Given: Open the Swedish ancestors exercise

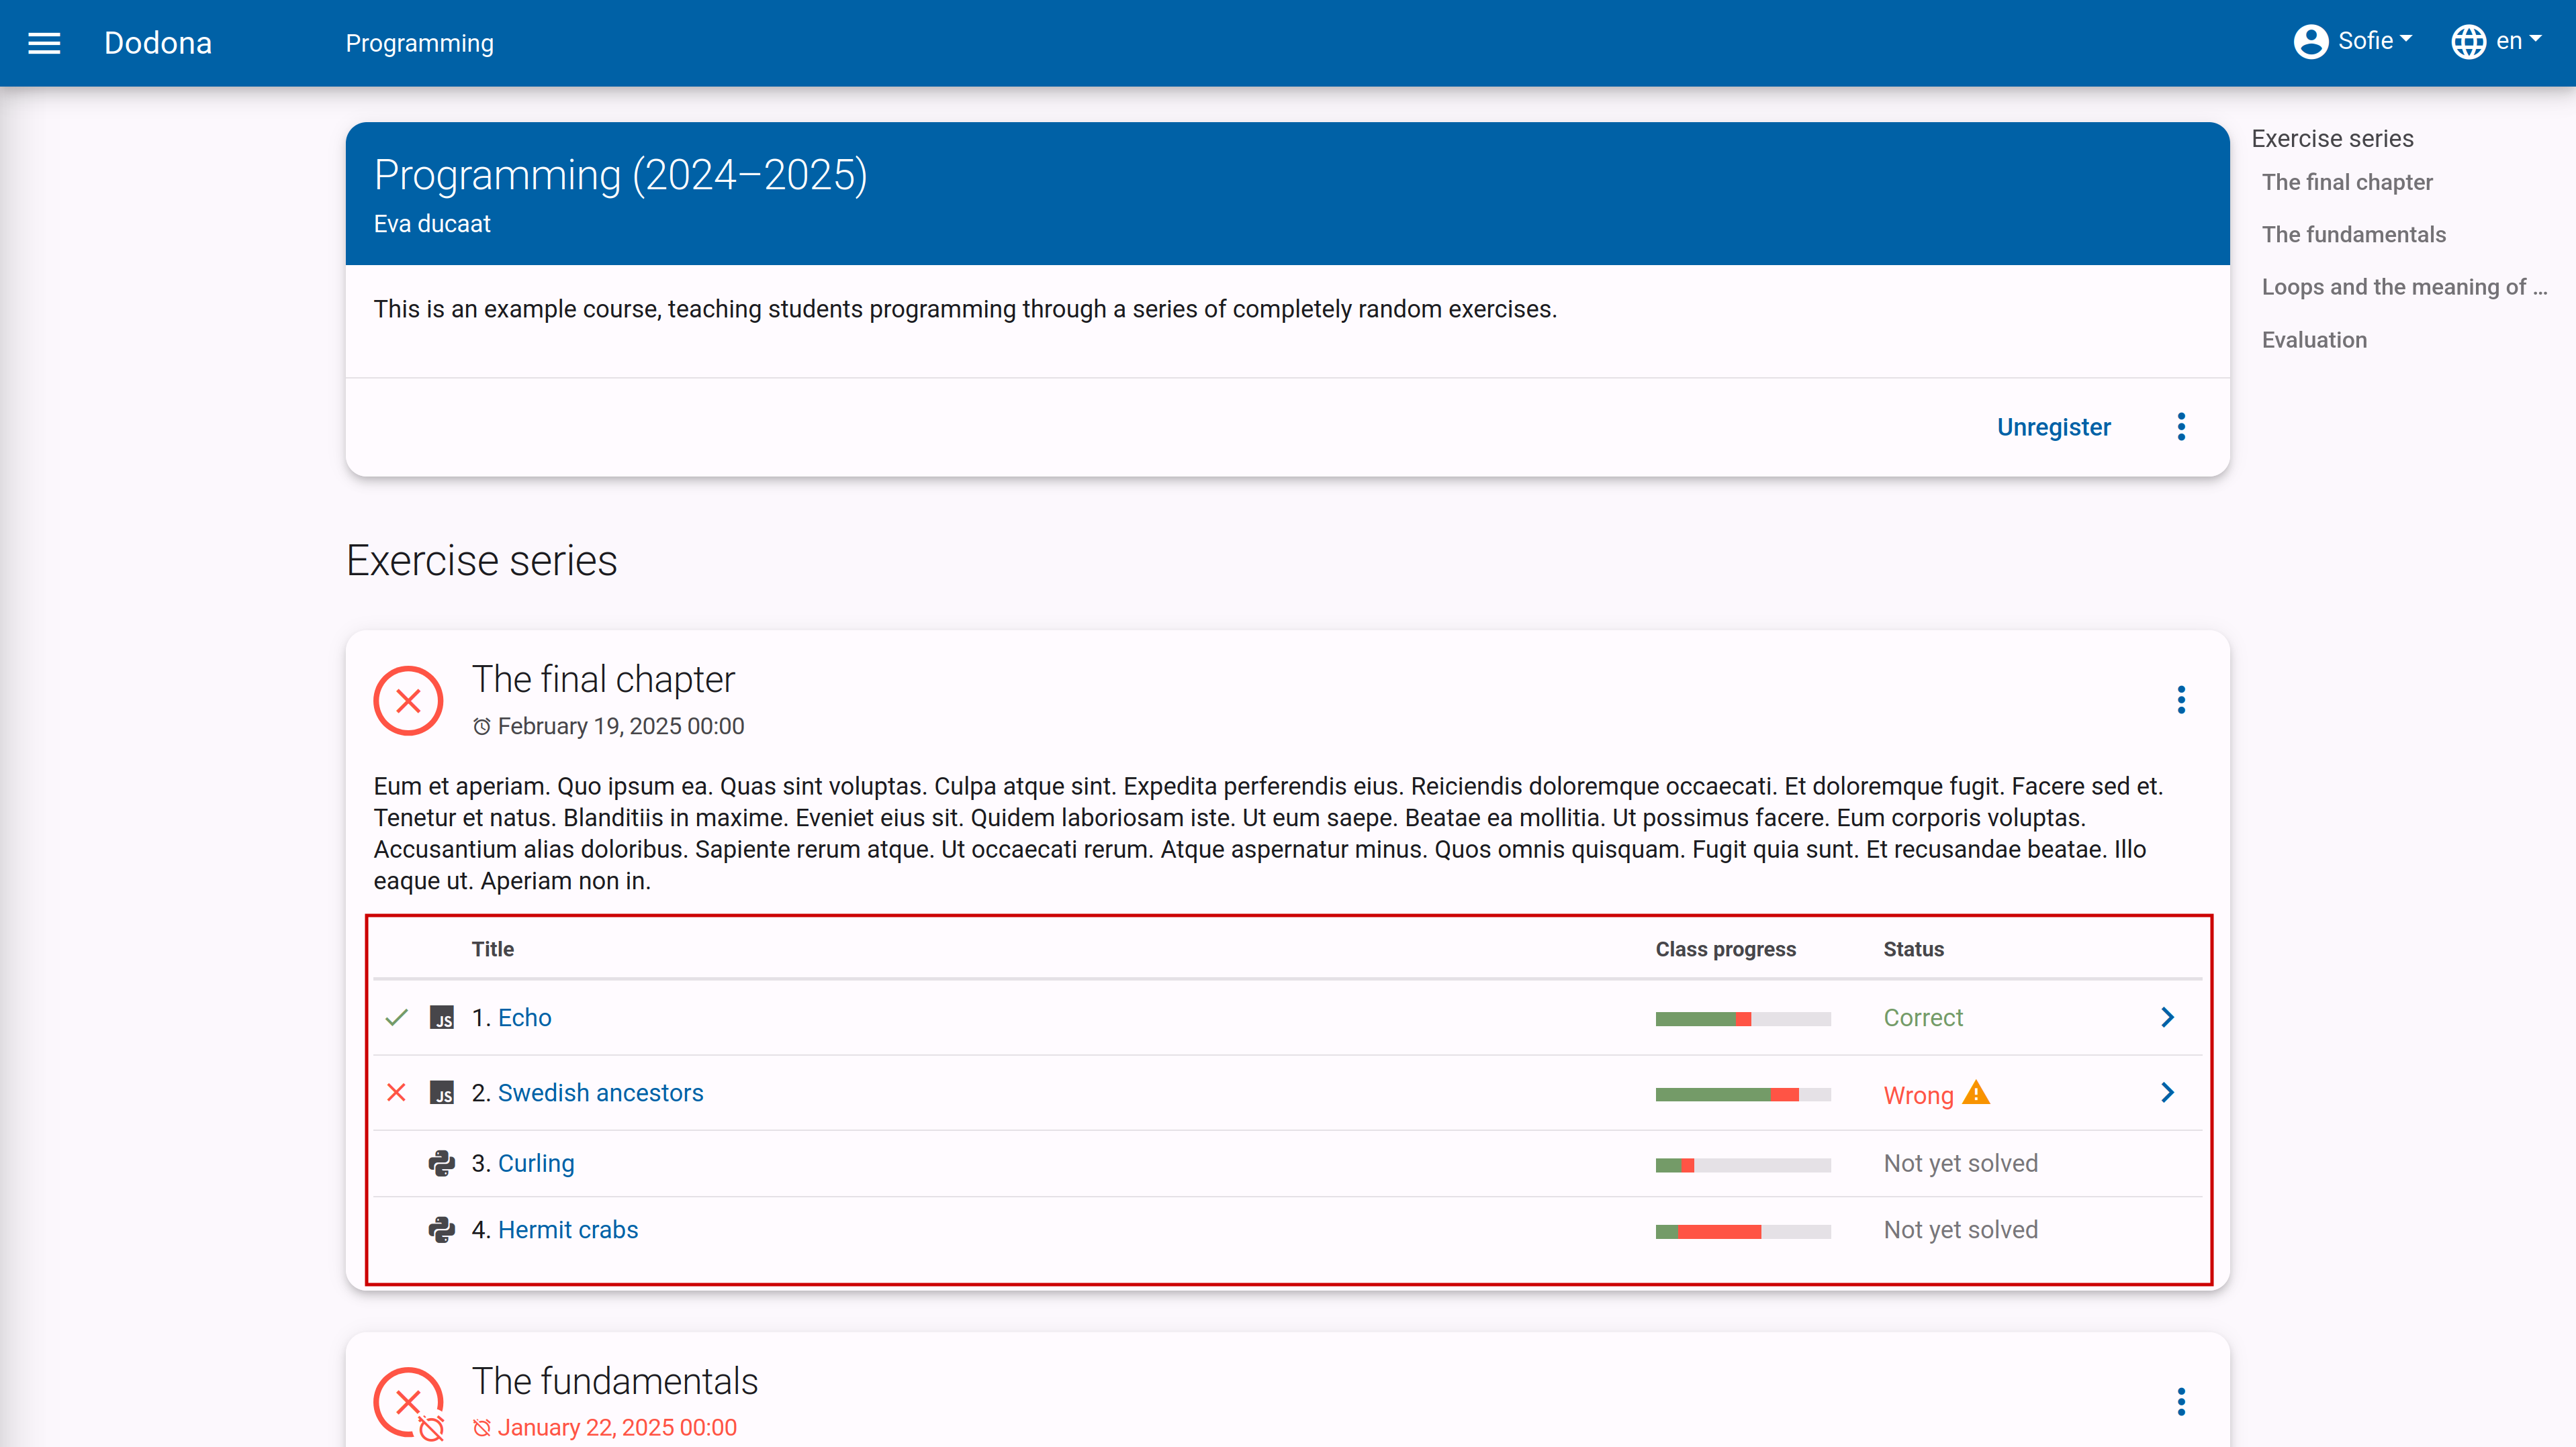Looking at the screenshot, I should pyautogui.click(x=601, y=1092).
